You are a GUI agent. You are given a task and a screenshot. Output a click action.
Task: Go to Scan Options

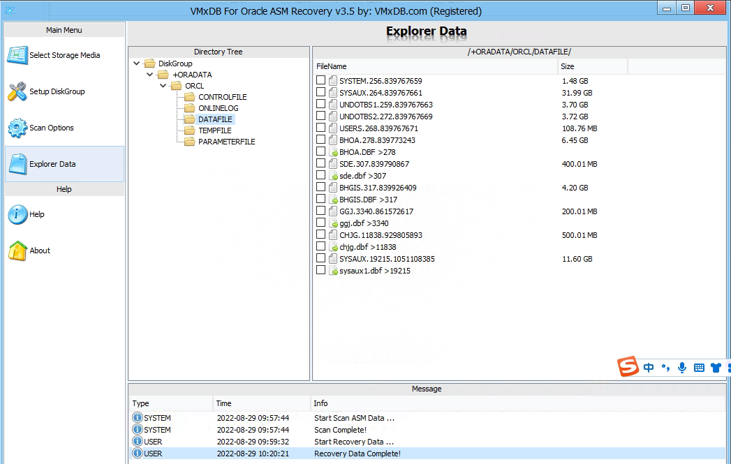point(64,128)
